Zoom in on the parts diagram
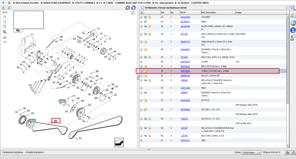 click(x=5, y=17)
